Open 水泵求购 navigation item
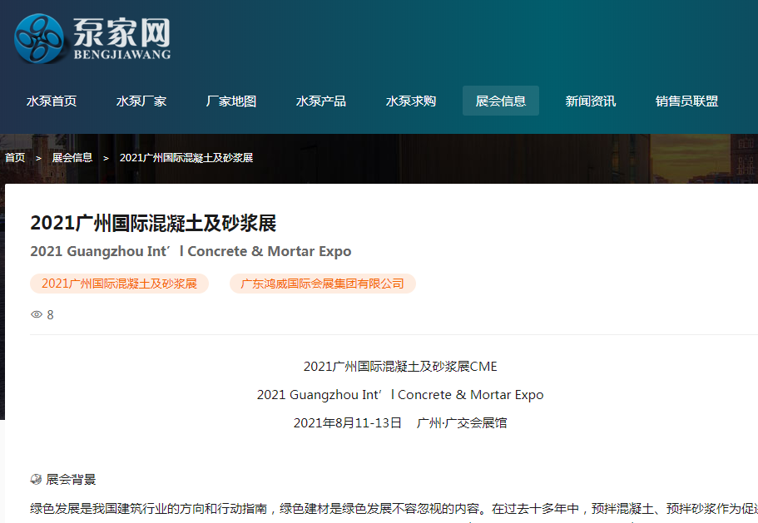Screen dimensions: 758x523 coord(411,101)
